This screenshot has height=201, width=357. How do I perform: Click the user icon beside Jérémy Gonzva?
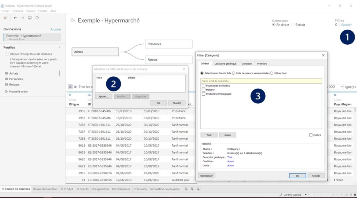(281, 195)
